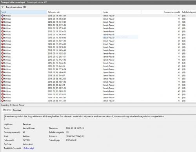
Task: Sort by the Eseményazonosító column header
Action: (x=161, y=12)
